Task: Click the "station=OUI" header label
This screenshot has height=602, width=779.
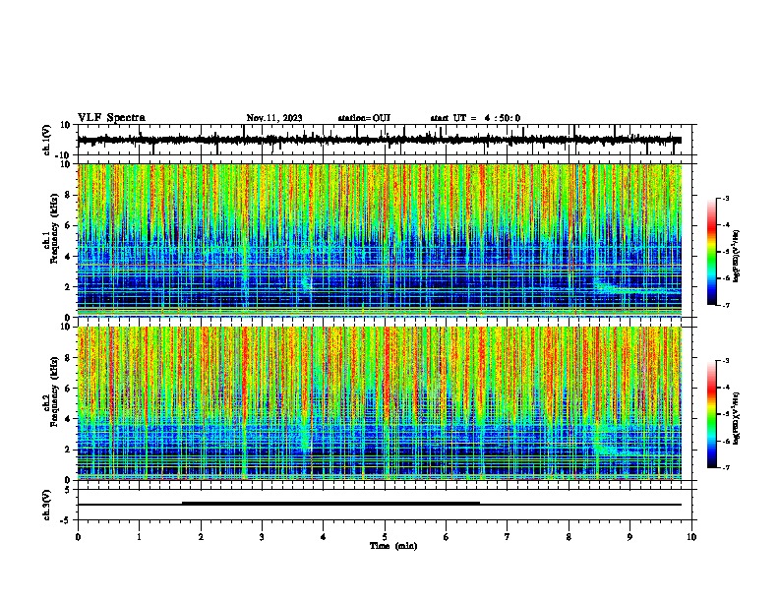Action: [x=364, y=118]
